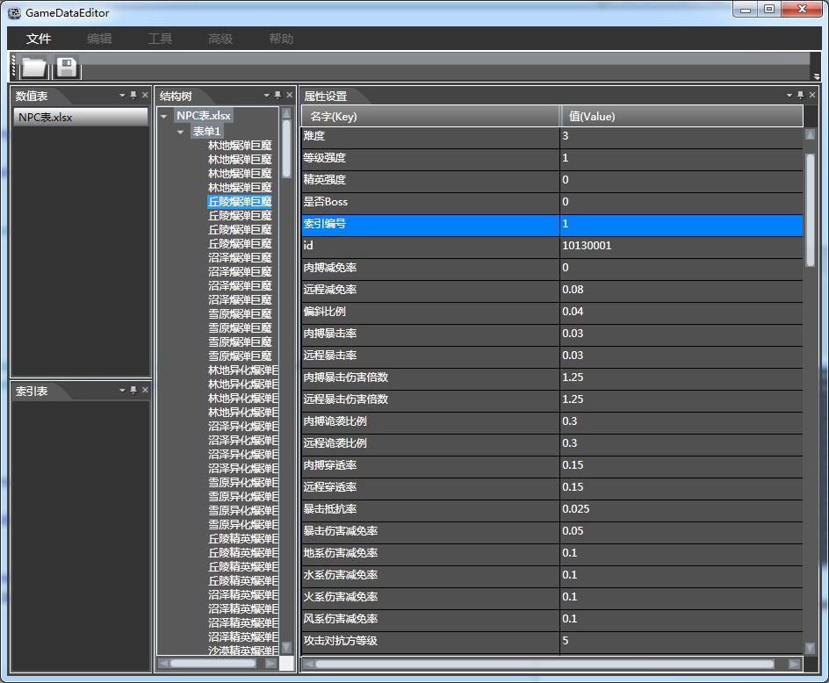The image size is (829, 683).
Task: Close the 索引表 panel
Action: (145, 390)
